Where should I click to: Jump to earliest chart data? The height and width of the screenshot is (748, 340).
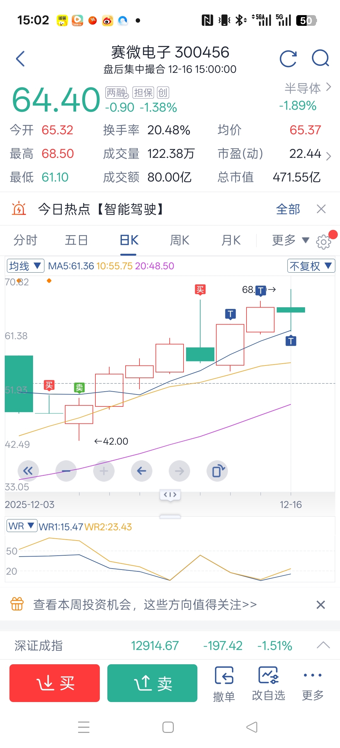click(x=28, y=471)
